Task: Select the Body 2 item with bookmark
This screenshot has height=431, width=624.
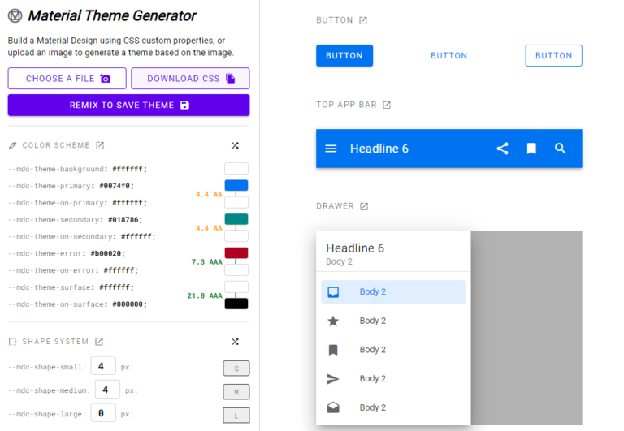Action: pyautogui.click(x=393, y=350)
